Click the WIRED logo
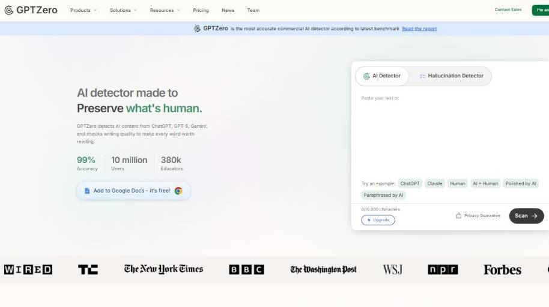The width and height of the screenshot is (549, 307). tap(28, 270)
